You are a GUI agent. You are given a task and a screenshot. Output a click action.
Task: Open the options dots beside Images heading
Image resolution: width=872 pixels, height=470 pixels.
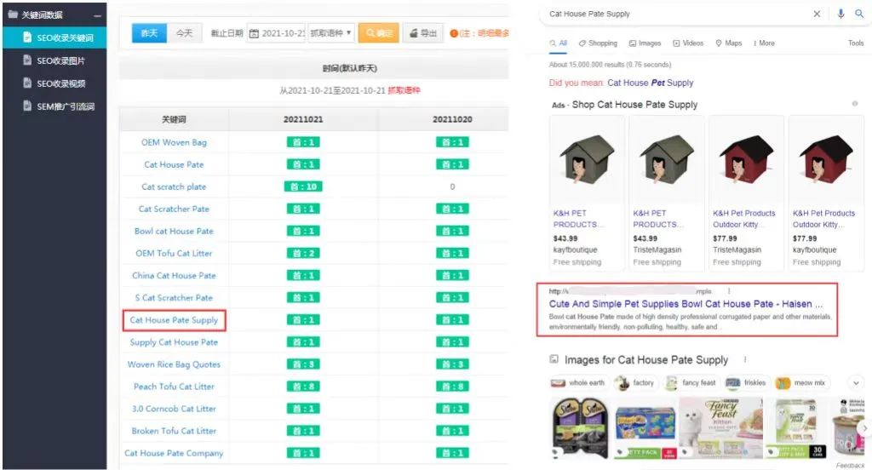745,360
